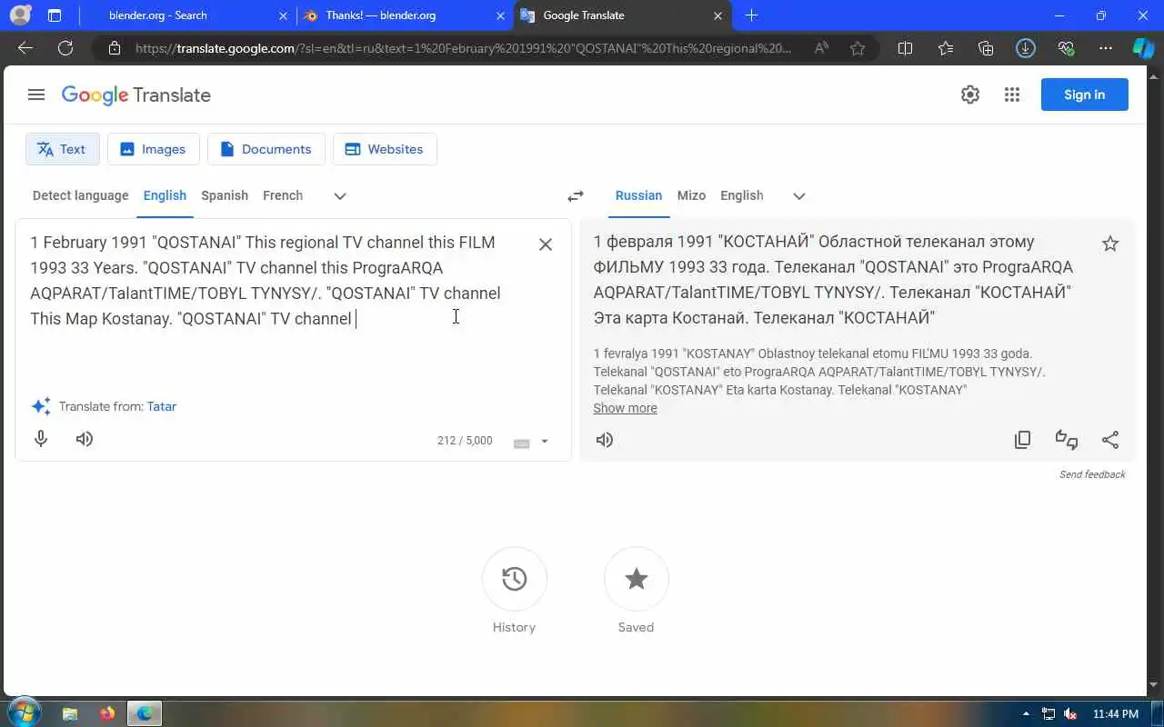Show hidden system tray icons
Image resolution: width=1164 pixels, height=727 pixels.
pyautogui.click(x=1027, y=714)
